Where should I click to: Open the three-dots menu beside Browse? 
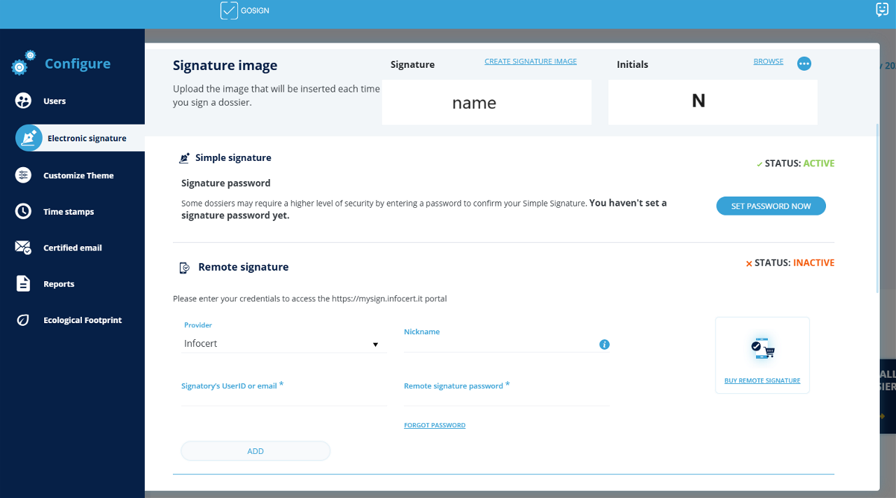(x=804, y=64)
